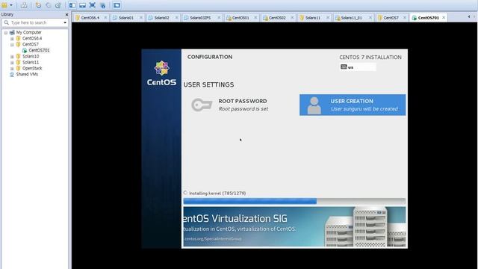Switch to the CentOS02 tab
The width and height of the screenshot is (478, 269).
pos(277,18)
